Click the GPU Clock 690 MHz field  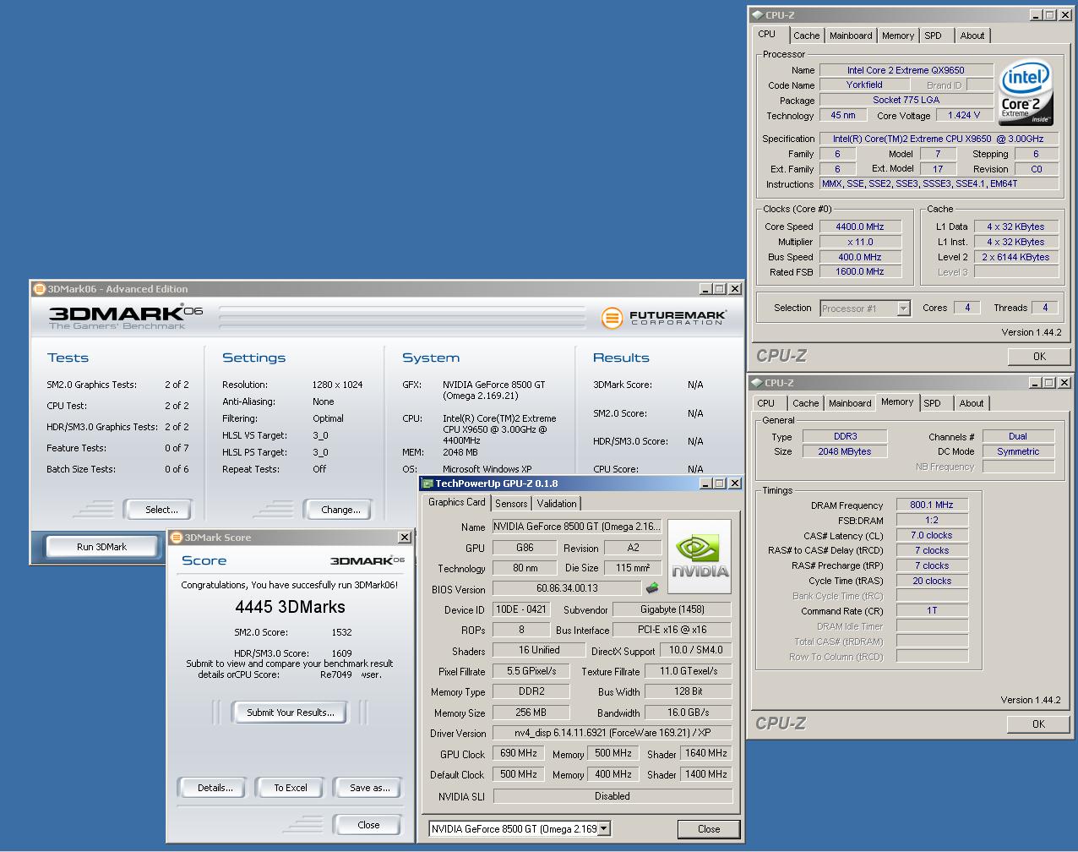(x=519, y=753)
